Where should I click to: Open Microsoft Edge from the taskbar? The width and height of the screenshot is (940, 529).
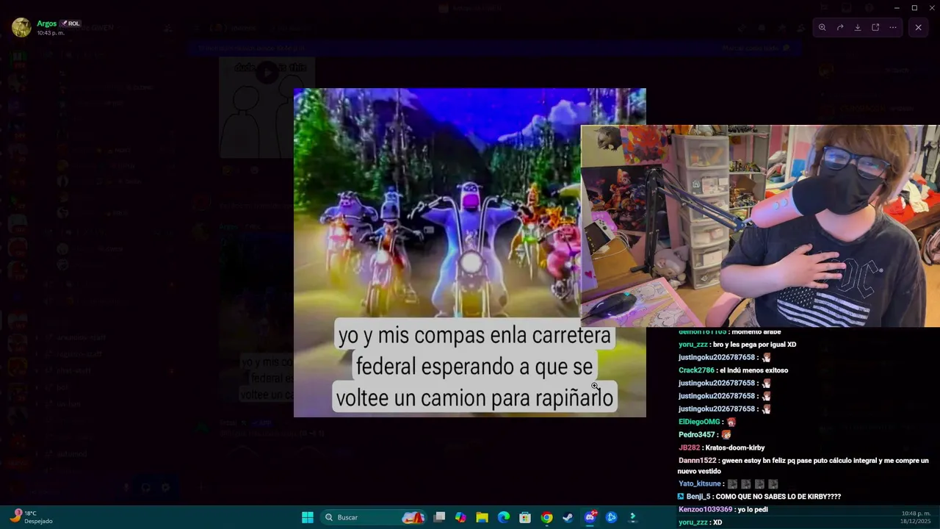504,517
